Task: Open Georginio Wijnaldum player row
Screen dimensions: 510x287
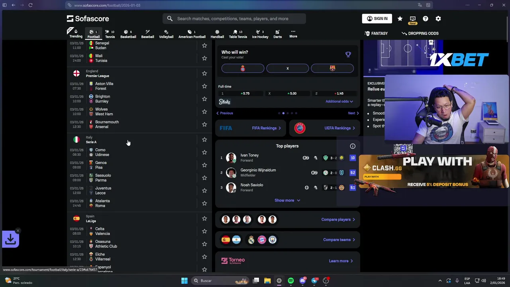Action: [287, 173]
